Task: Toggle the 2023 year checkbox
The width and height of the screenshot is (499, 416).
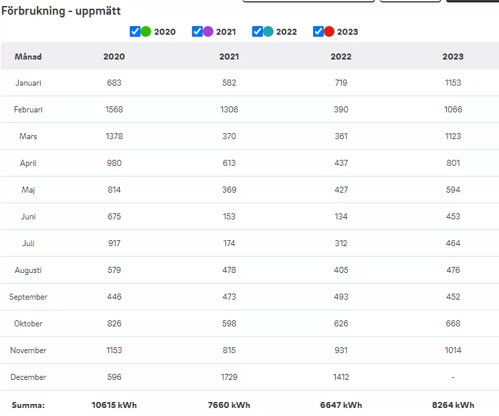Action: [x=318, y=31]
